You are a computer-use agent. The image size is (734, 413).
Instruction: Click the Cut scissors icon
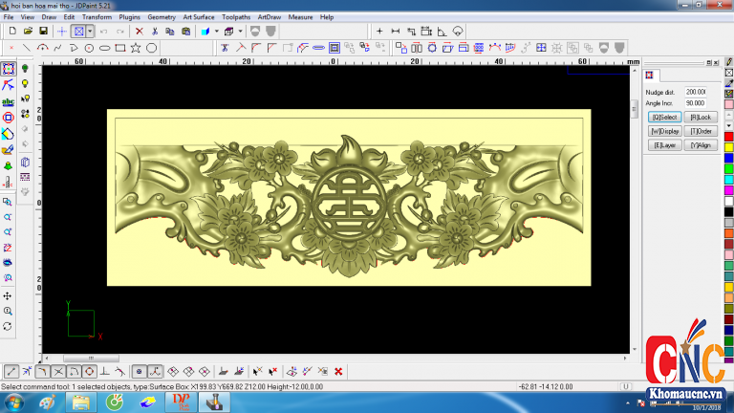(155, 31)
